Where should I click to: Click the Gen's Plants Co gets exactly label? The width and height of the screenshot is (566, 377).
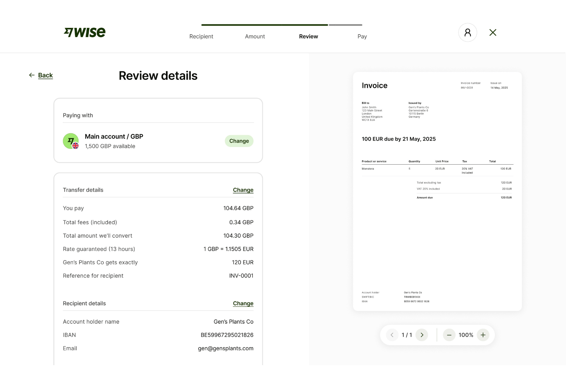click(x=100, y=262)
